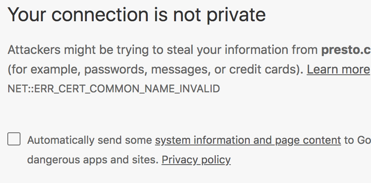Click the bold presto.c domain name
The height and width of the screenshot is (183, 371).
coord(346,50)
